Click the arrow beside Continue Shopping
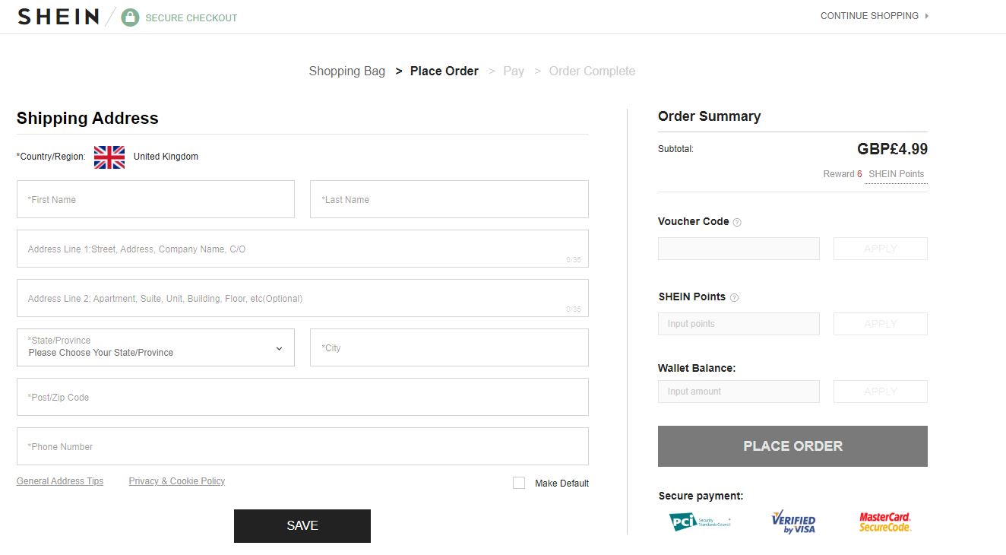 pos(926,16)
